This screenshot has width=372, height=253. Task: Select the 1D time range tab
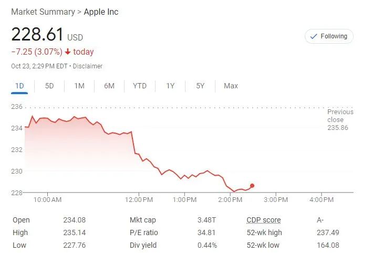(x=19, y=86)
